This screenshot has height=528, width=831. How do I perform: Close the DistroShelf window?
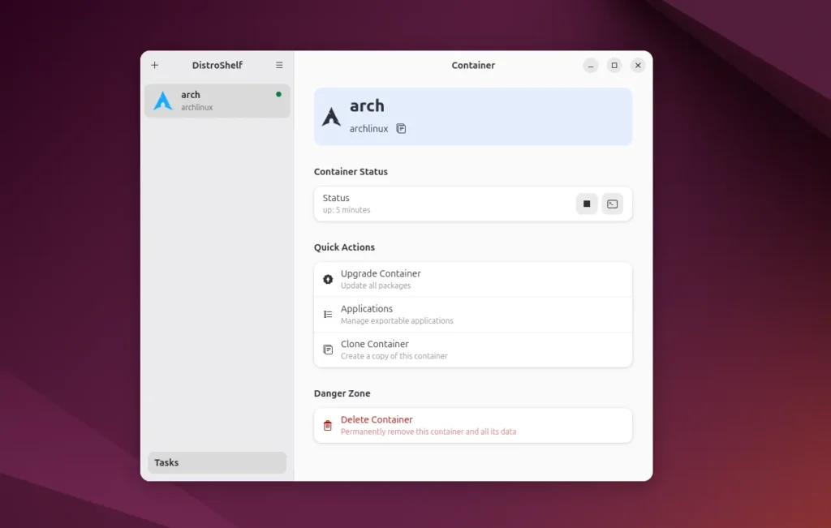[x=638, y=65]
